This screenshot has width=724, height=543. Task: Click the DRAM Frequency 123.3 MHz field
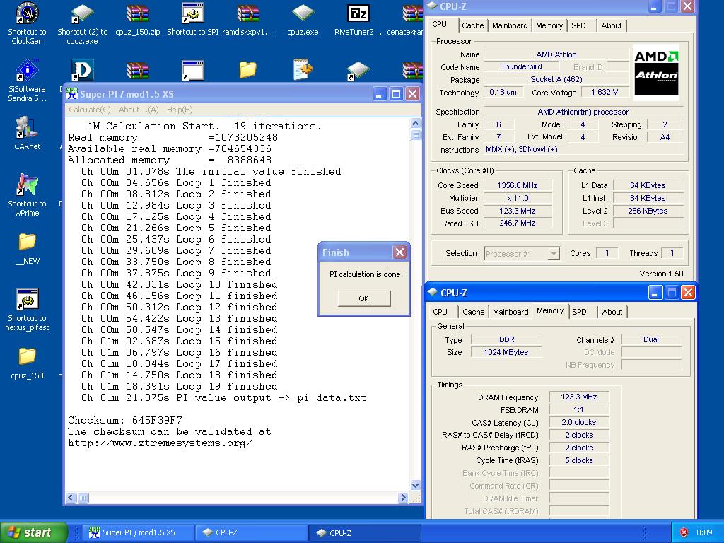pos(578,397)
